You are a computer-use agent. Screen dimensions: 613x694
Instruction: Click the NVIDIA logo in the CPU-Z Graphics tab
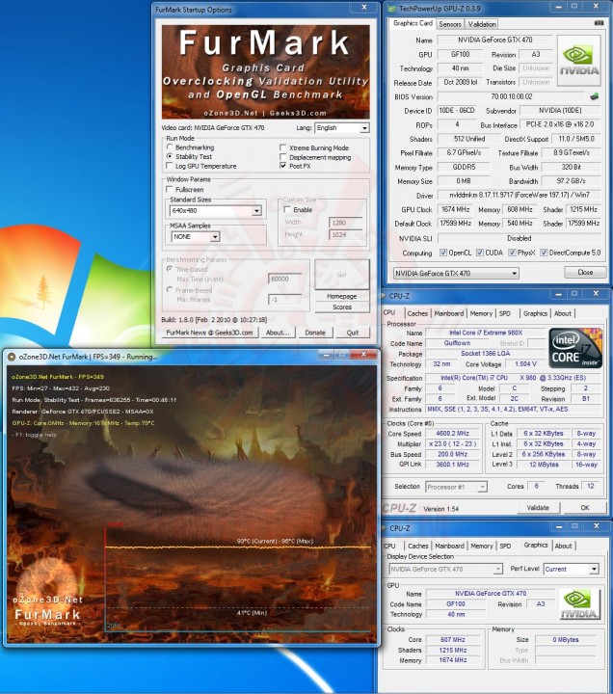[579, 603]
